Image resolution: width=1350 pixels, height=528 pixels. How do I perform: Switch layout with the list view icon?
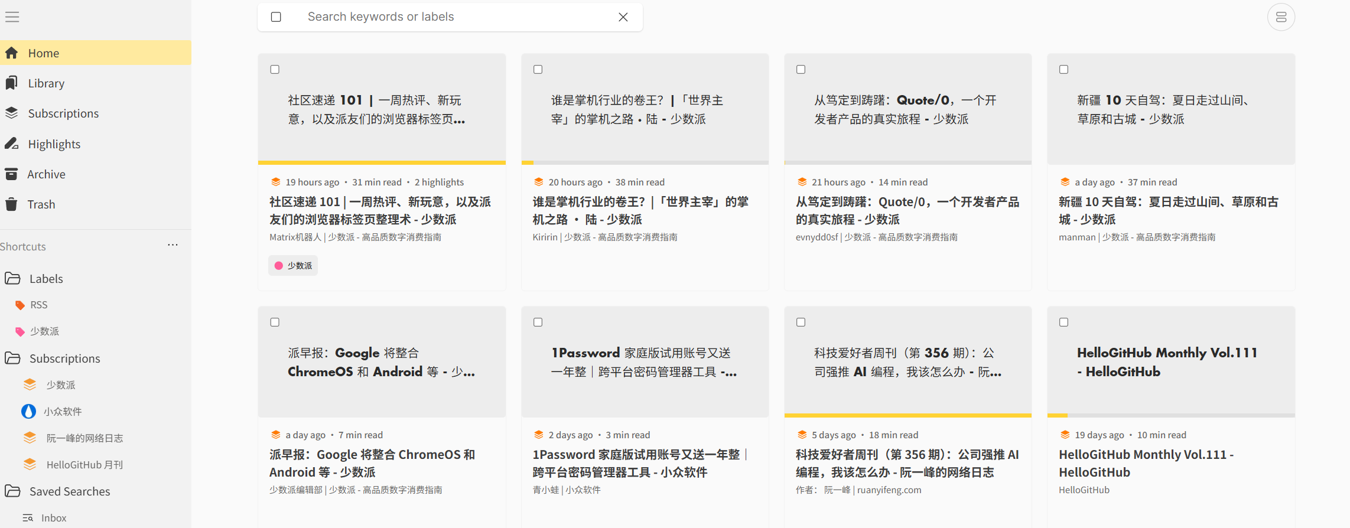1281,17
